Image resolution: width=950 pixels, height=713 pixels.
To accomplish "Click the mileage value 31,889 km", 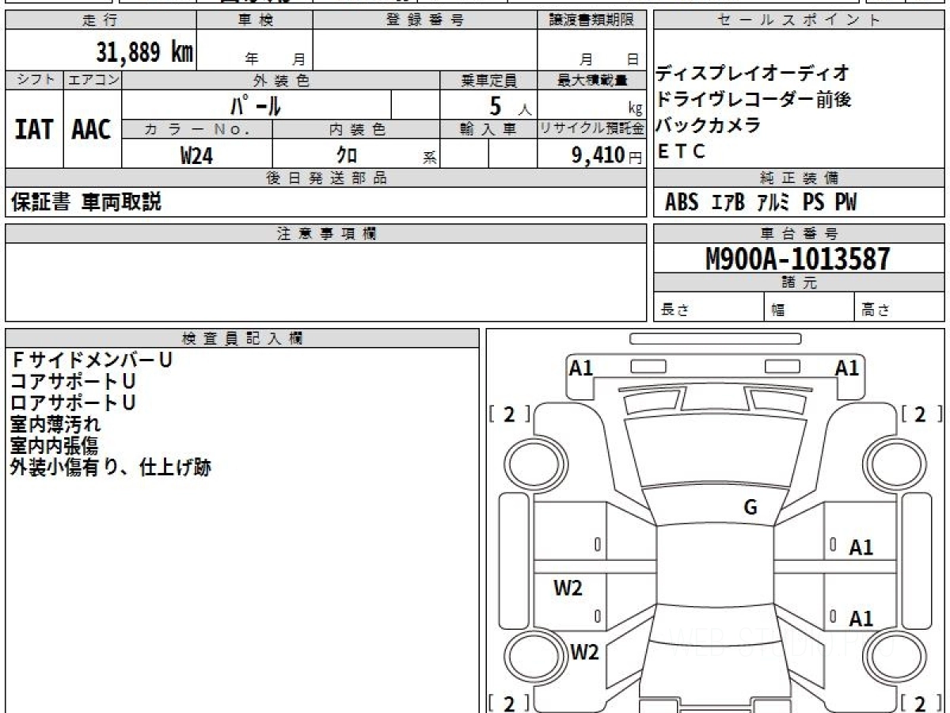I will click(x=145, y=53).
